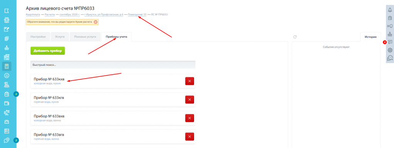This screenshot has height=148, width=394.
Task: Switch to the Услуги tab
Action: pyautogui.click(x=60, y=37)
